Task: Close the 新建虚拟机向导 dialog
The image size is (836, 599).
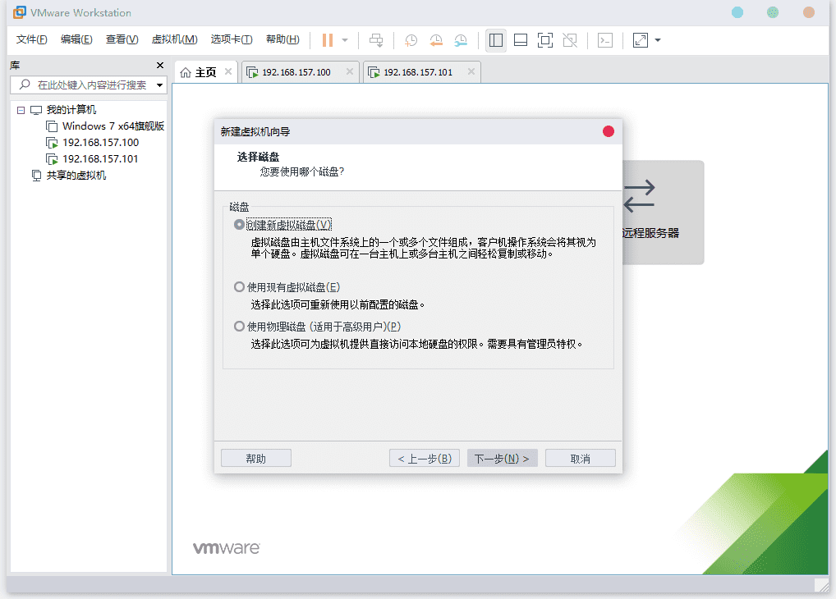Action: coord(609,131)
